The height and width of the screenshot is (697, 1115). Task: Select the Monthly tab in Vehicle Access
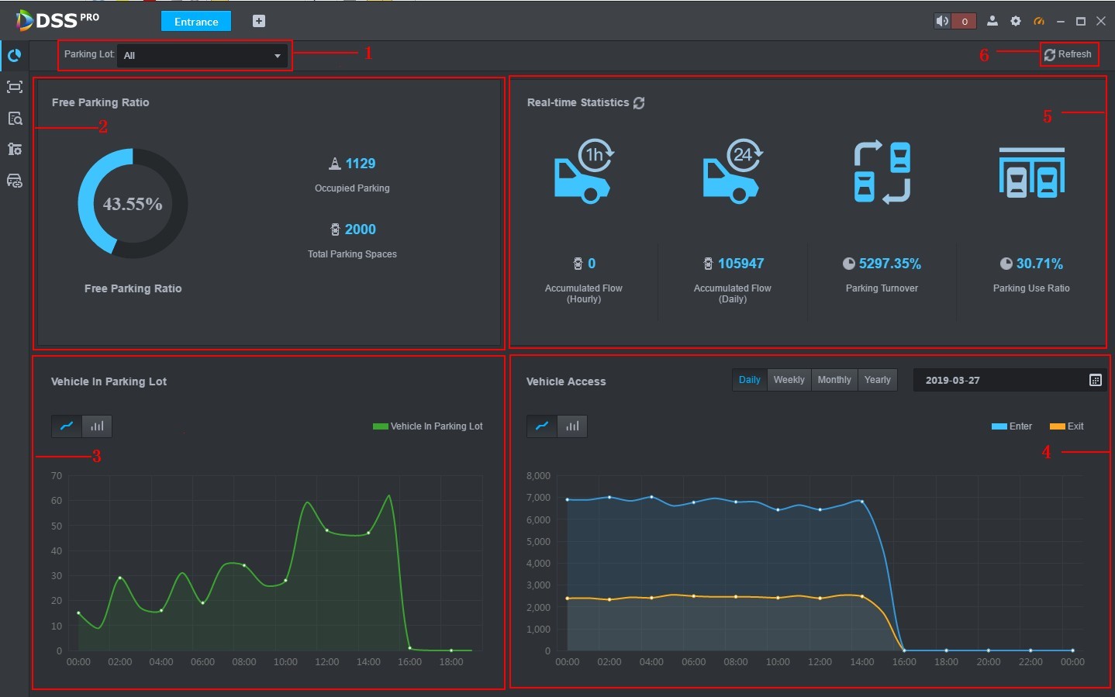tap(834, 380)
